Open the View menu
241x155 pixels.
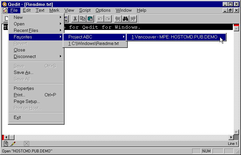click(69, 10)
